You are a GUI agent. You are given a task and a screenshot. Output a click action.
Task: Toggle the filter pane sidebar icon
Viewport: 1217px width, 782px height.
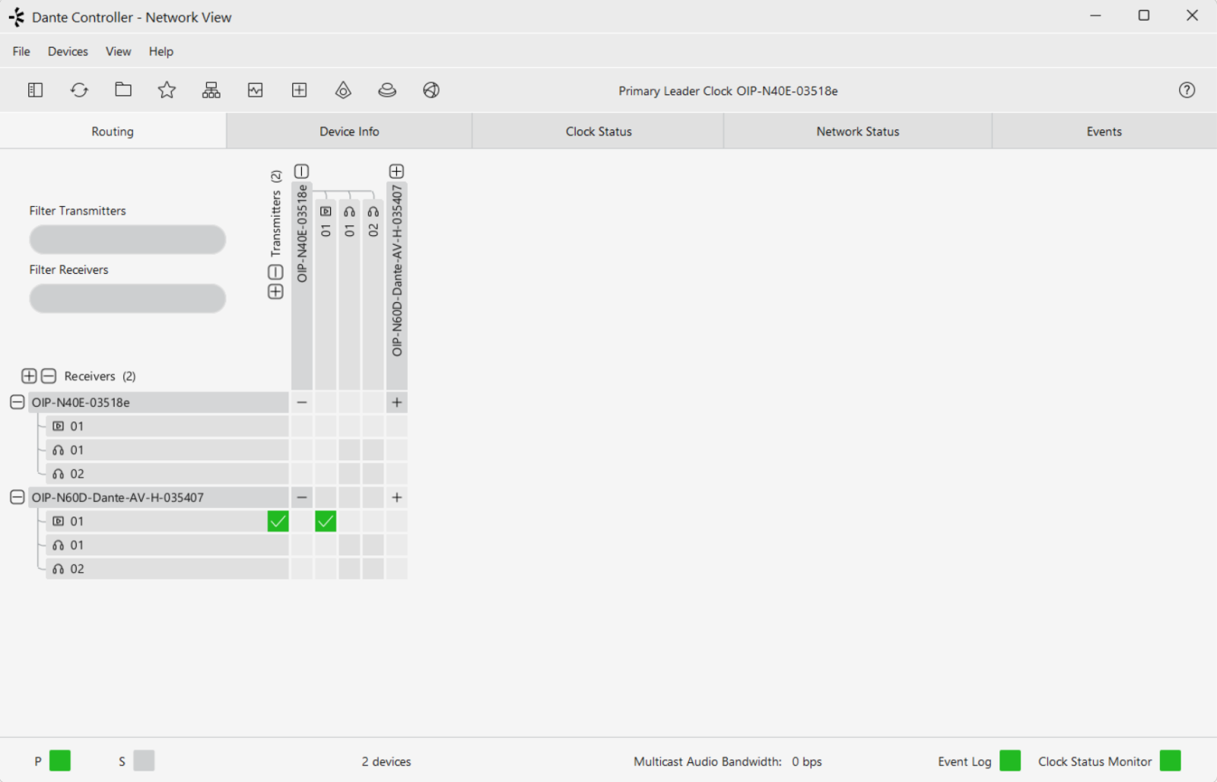[35, 91]
